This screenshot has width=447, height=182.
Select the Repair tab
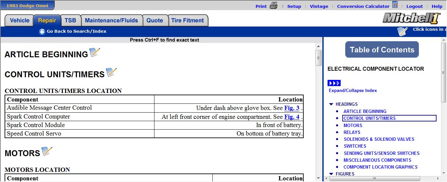[x=47, y=21]
